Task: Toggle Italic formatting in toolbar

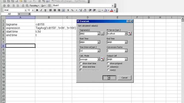Action: [41, 10]
